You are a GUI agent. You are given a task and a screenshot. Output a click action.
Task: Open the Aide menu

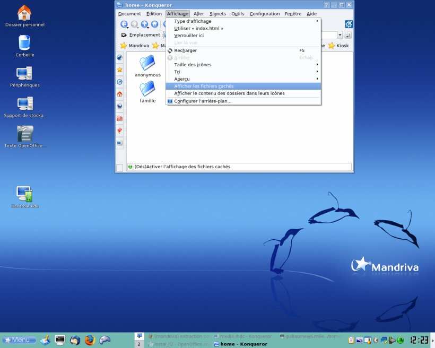click(x=312, y=14)
